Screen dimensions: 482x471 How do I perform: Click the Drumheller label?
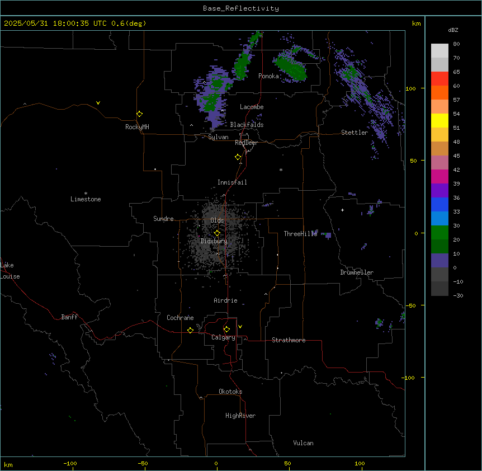pyautogui.click(x=357, y=272)
